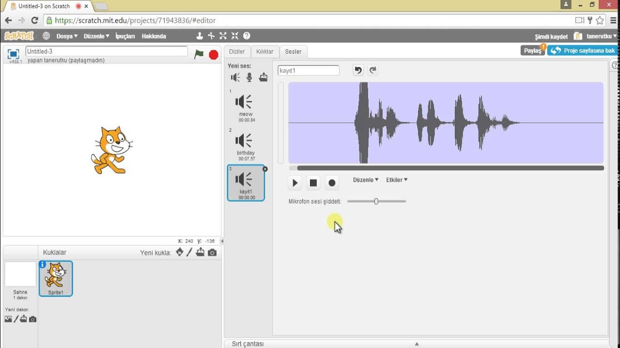The height and width of the screenshot is (348, 620).
Task: Select the grow sprite tool
Action: click(223, 36)
